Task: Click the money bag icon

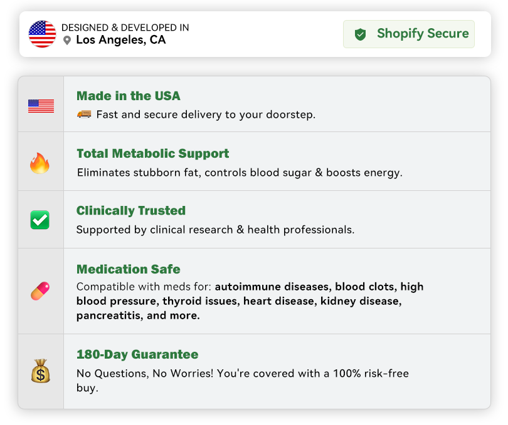Action: tap(40, 371)
